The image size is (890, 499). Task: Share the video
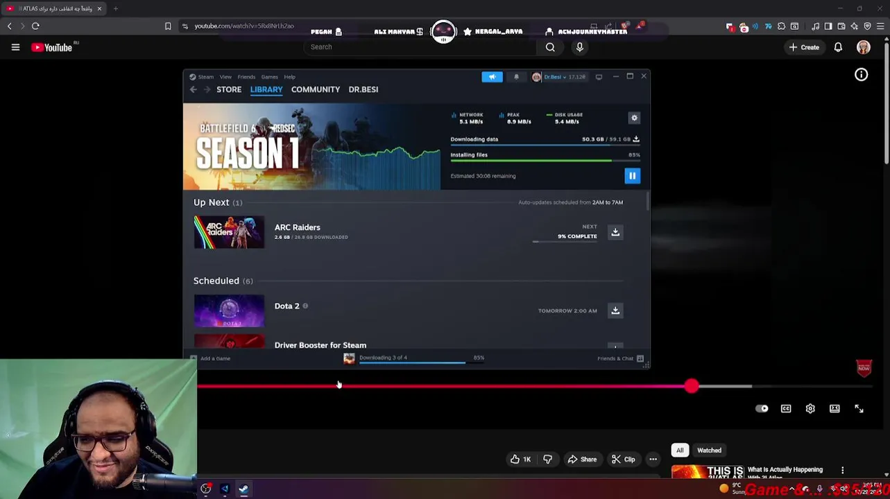pyautogui.click(x=582, y=459)
